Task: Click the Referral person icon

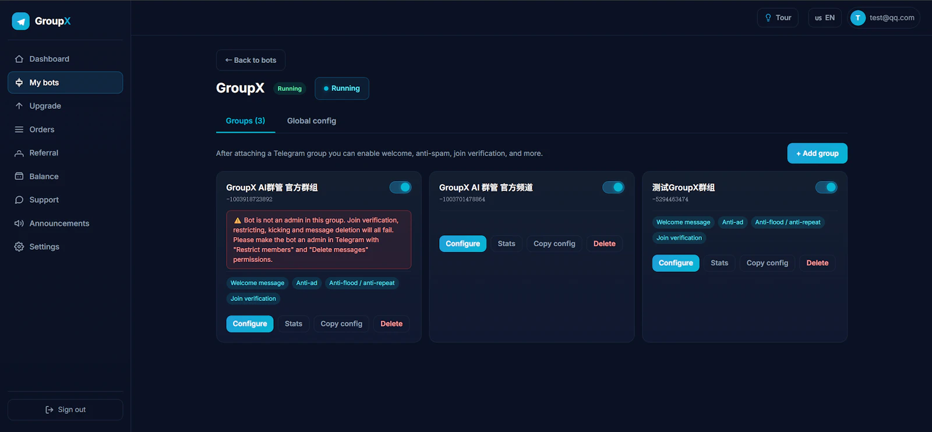Action: 19,153
